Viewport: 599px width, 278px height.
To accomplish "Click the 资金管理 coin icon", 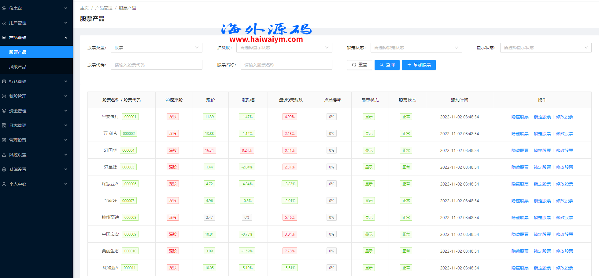I will click(x=4, y=111).
